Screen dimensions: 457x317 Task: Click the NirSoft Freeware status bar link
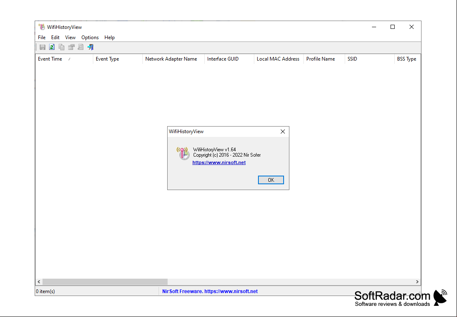(x=210, y=291)
